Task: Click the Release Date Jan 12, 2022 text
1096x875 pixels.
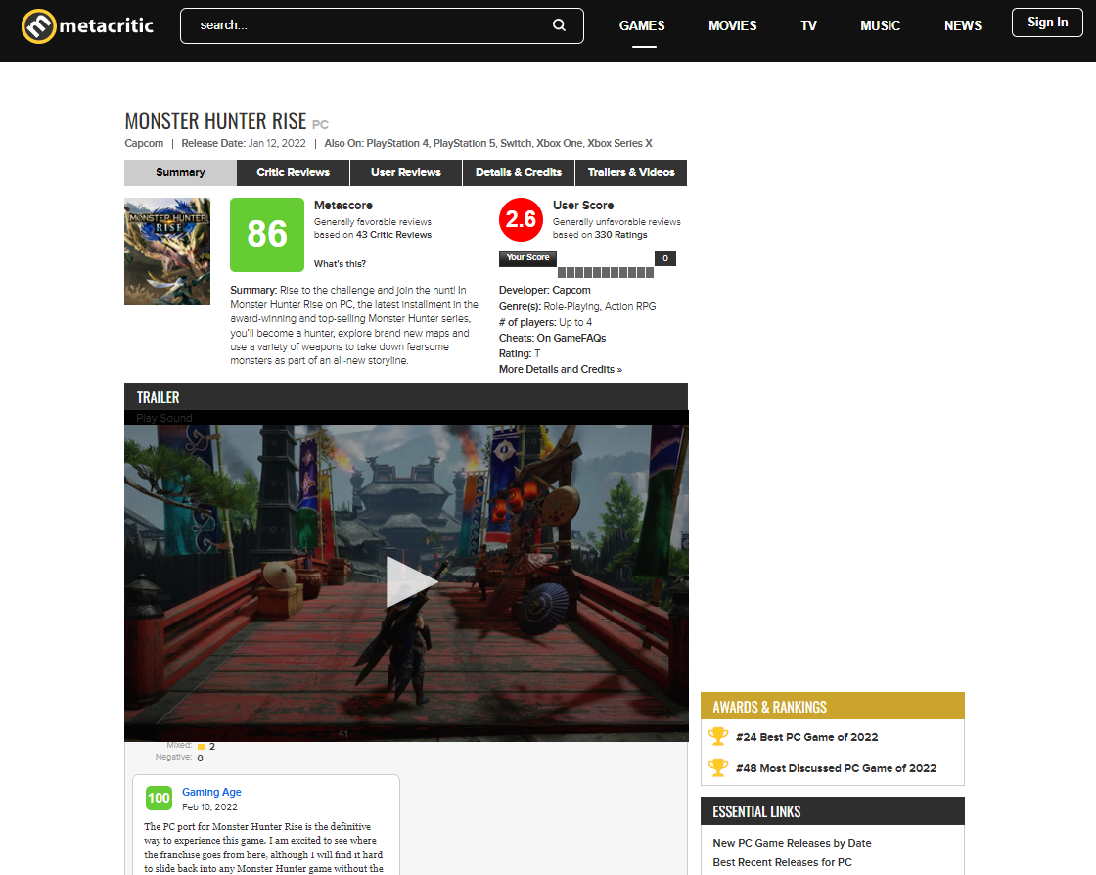Action: pos(244,143)
